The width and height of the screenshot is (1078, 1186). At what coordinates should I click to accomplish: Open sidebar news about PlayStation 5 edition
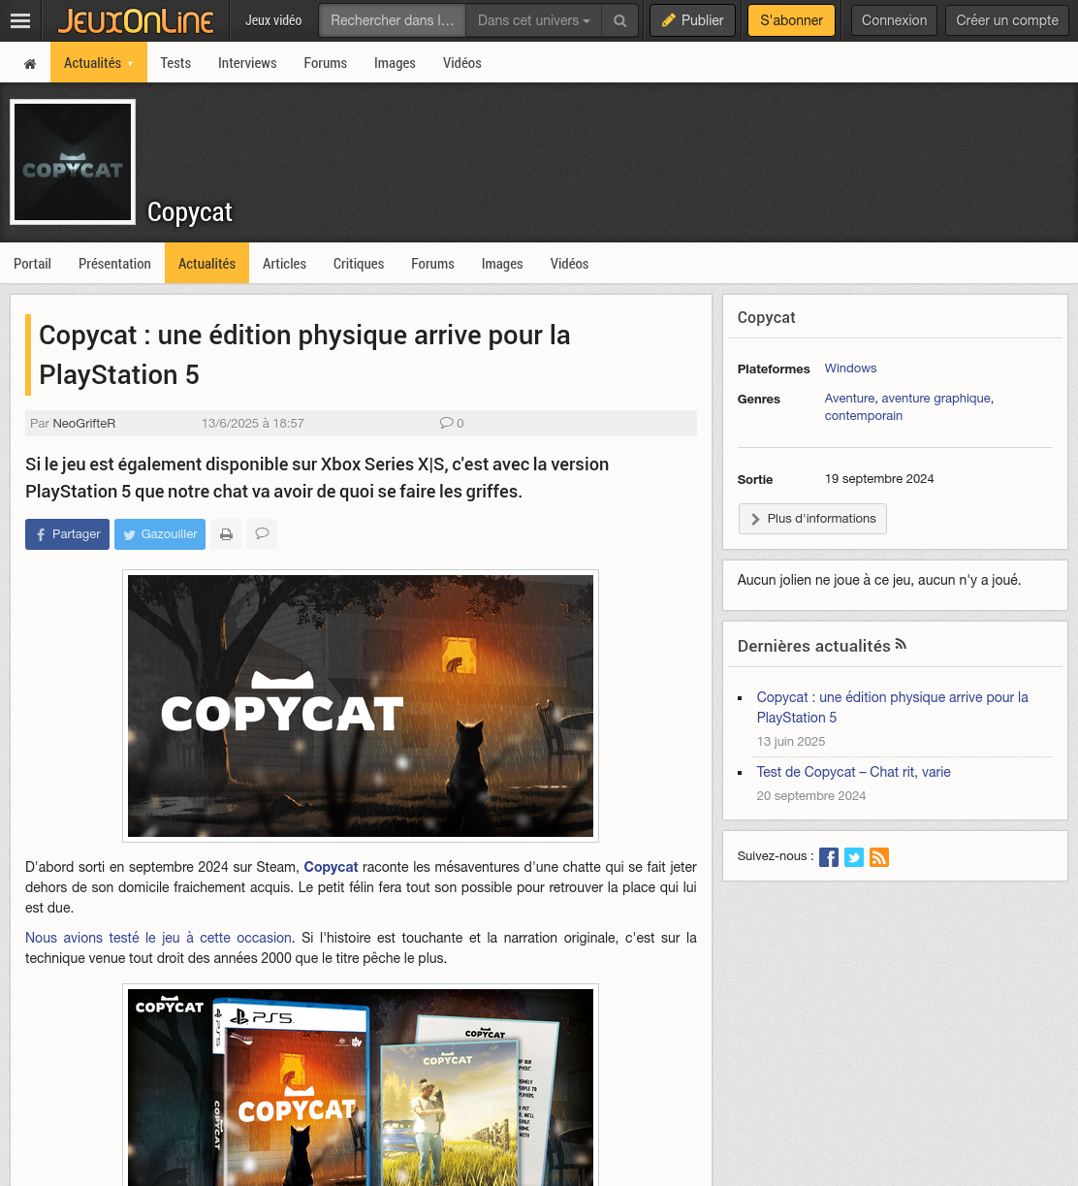[892, 707]
